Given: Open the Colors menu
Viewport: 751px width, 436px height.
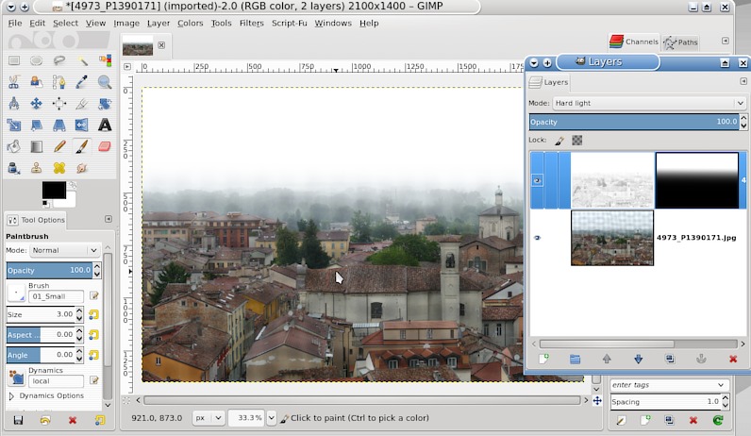Looking at the screenshot, I should [x=191, y=23].
